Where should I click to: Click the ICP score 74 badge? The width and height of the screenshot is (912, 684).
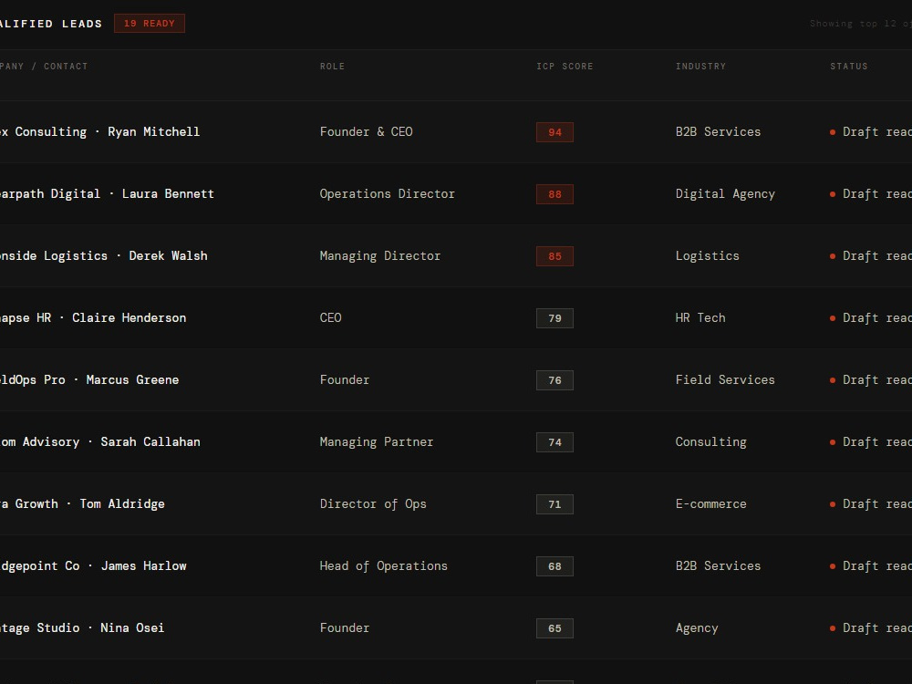[554, 442]
